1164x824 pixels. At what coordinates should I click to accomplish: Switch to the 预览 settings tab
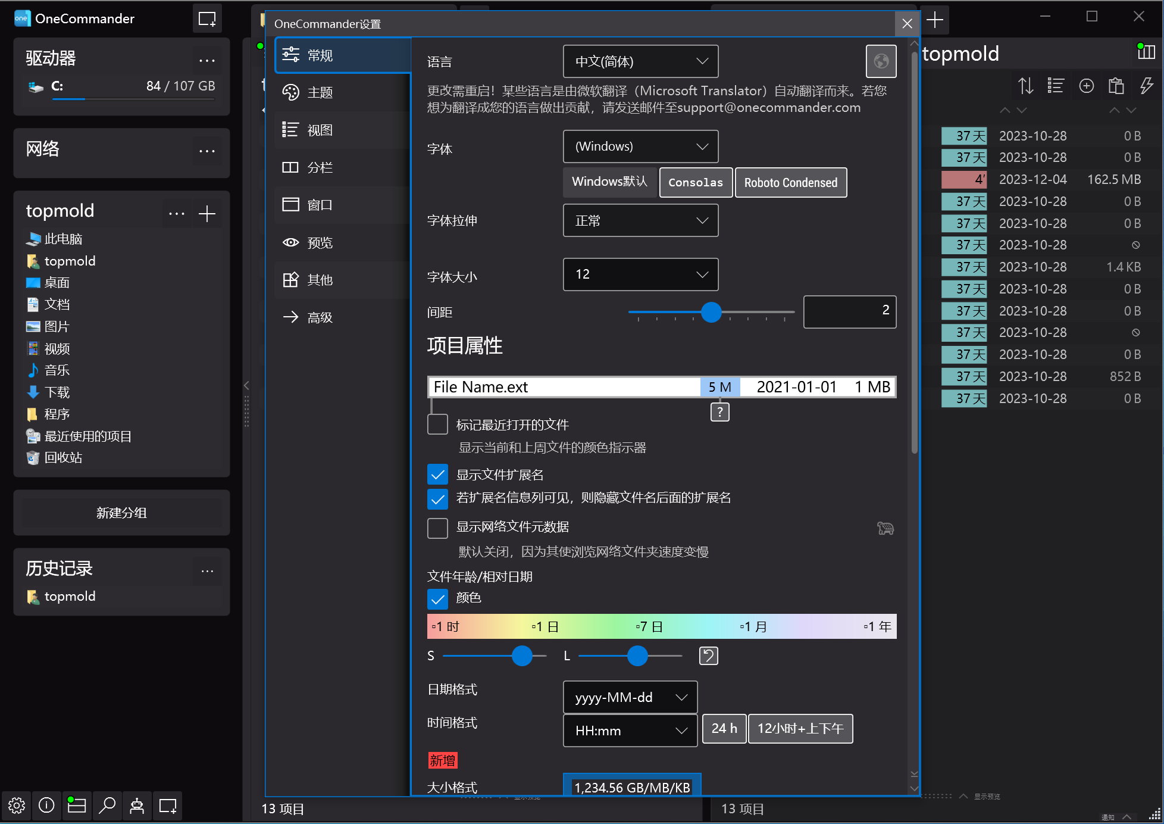click(x=343, y=242)
